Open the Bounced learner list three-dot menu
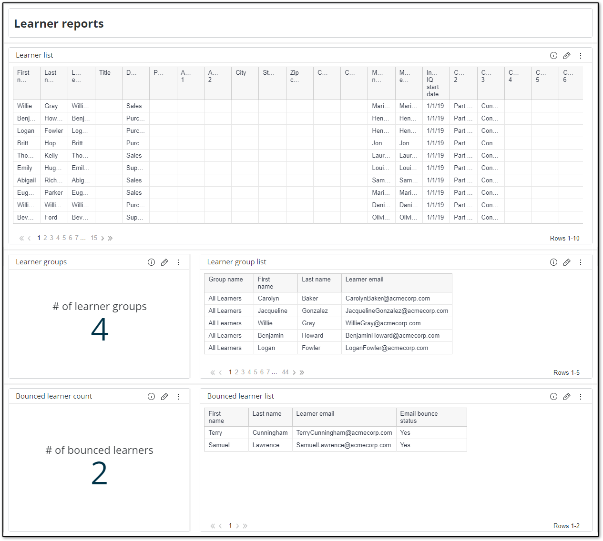 (x=581, y=396)
